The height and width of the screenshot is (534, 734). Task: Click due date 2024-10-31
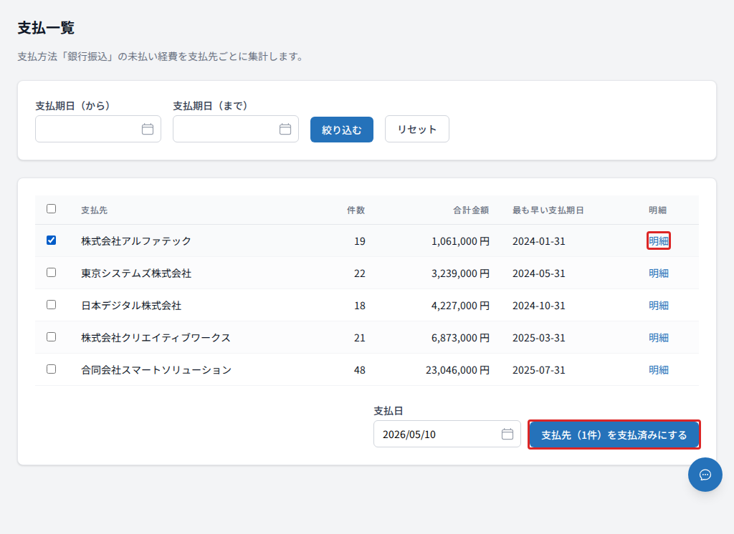(x=539, y=306)
